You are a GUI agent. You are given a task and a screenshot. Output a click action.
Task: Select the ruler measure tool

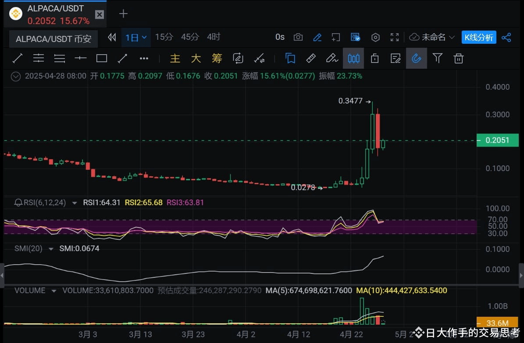click(311, 58)
